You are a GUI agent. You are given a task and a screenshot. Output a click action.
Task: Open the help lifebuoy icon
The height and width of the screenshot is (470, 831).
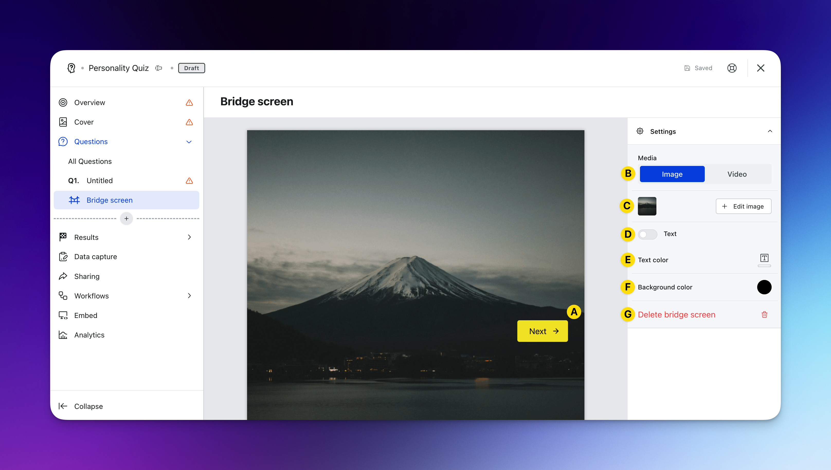click(x=731, y=68)
